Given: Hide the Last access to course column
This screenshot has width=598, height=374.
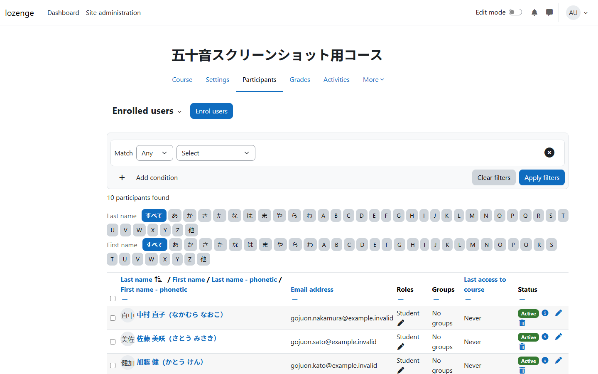Looking at the screenshot, I should click(x=468, y=299).
